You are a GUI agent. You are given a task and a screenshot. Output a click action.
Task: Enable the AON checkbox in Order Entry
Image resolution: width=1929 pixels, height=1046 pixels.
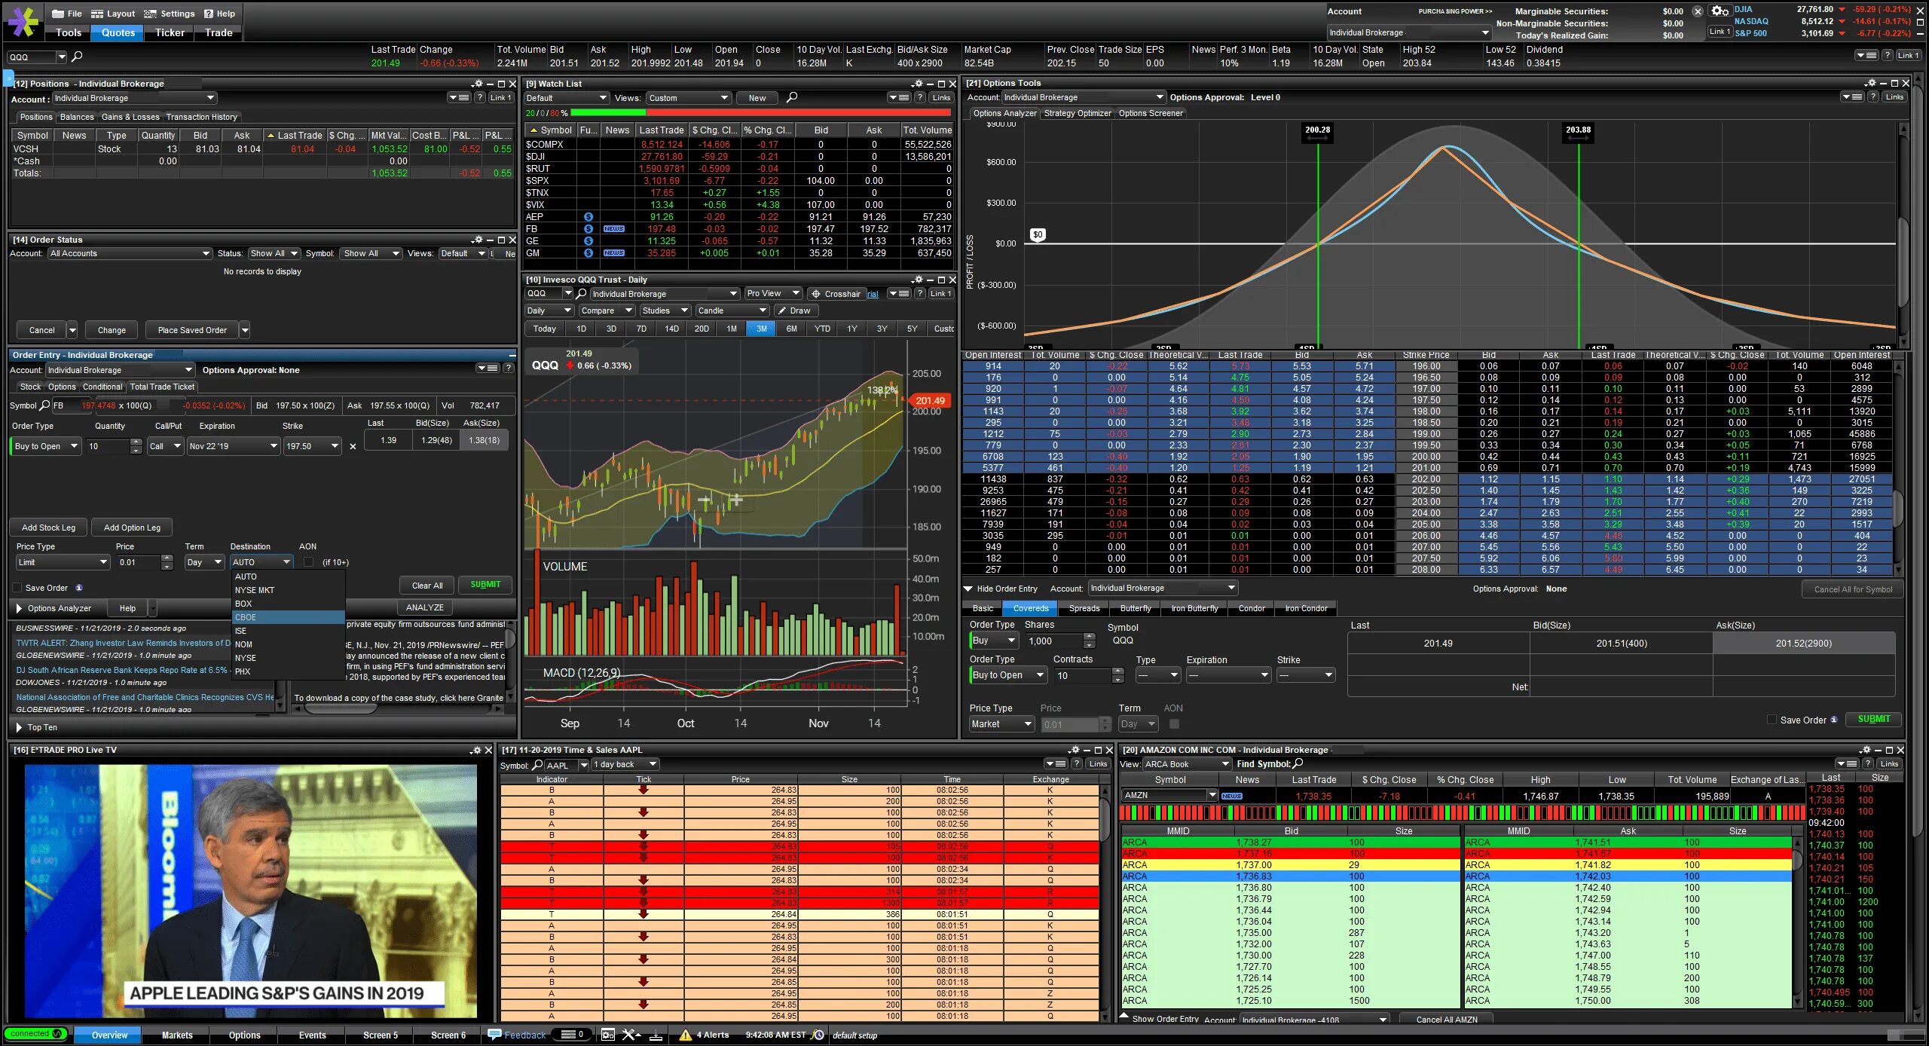pos(308,562)
